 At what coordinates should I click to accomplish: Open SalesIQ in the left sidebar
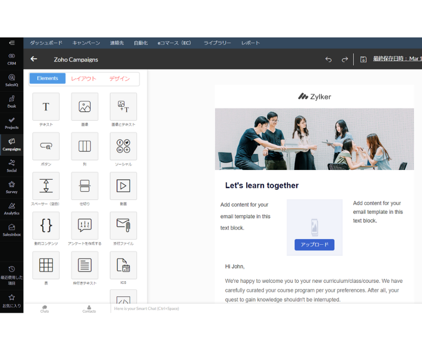(x=11, y=80)
